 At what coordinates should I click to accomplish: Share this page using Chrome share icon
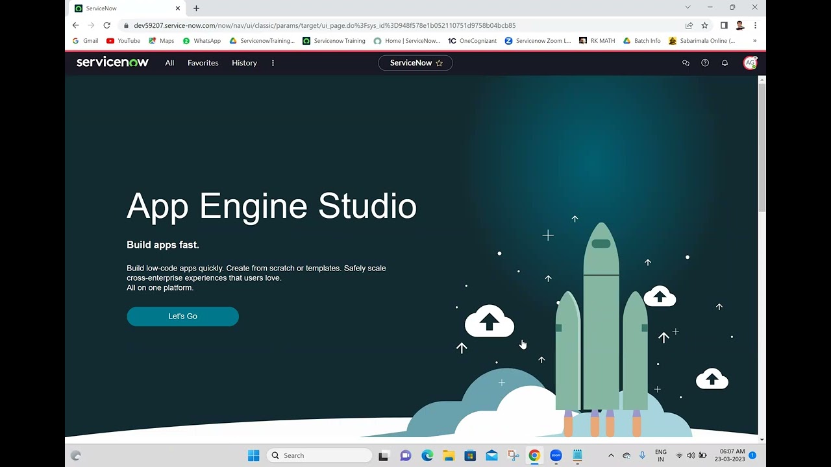pyautogui.click(x=689, y=25)
